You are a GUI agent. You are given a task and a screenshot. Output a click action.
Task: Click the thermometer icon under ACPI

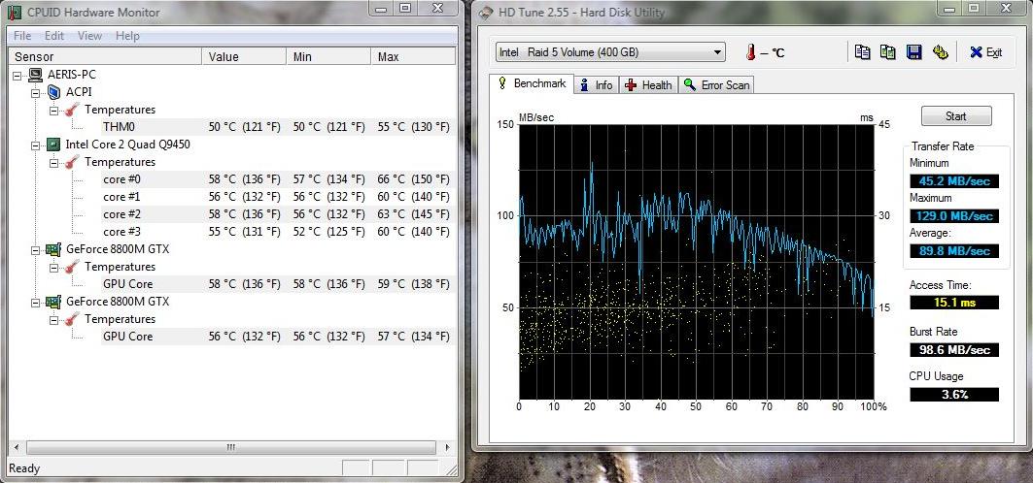(73, 110)
